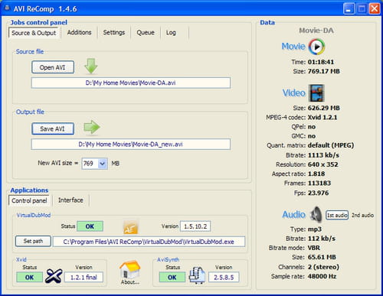Click the movie time value 01:18:41
Image resolution: width=383 pixels, height=296 pixels.
click(x=321, y=62)
